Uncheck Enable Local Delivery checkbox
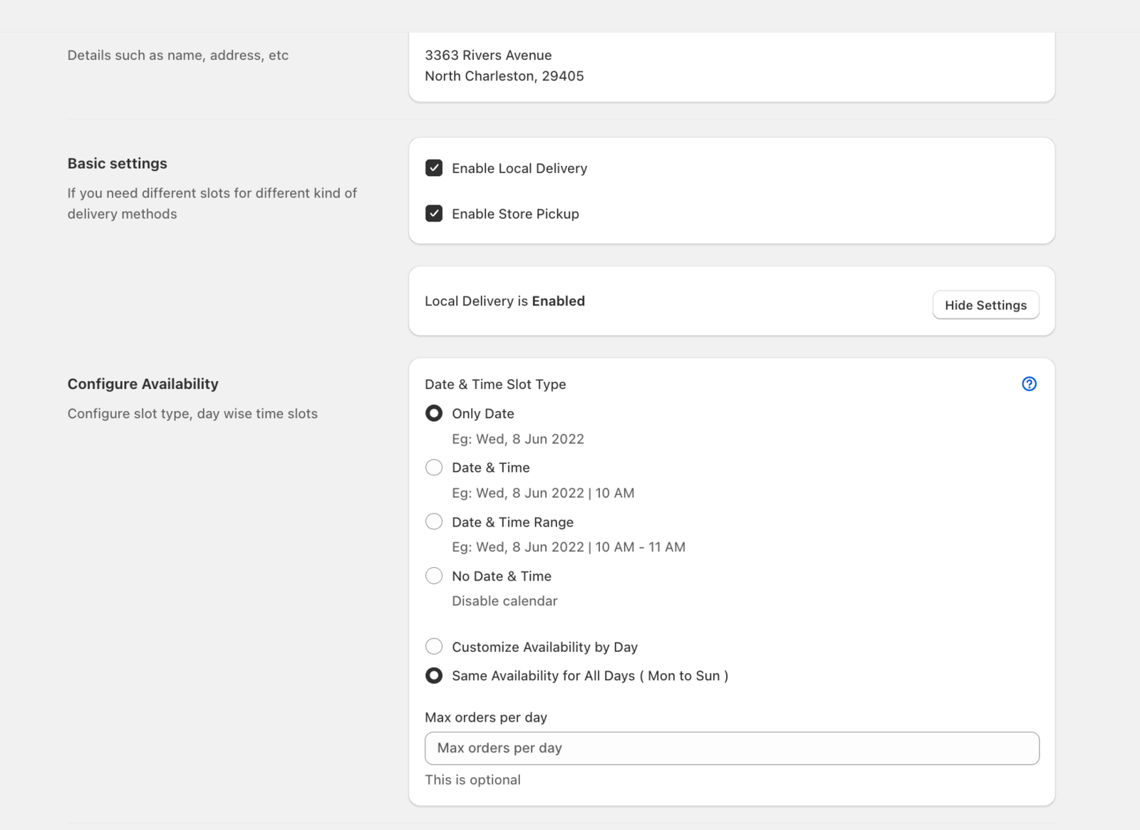The width and height of the screenshot is (1140, 830). (434, 168)
